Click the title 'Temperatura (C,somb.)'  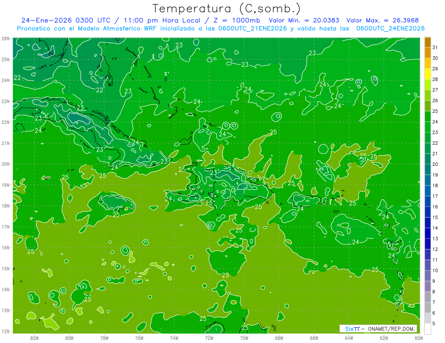[x=226, y=9]
